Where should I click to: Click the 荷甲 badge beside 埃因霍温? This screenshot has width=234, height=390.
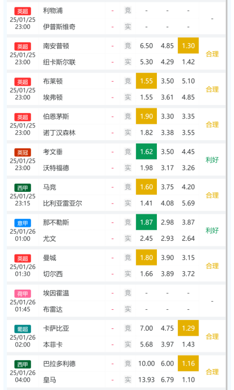pyautogui.click(x=23, y=294)
